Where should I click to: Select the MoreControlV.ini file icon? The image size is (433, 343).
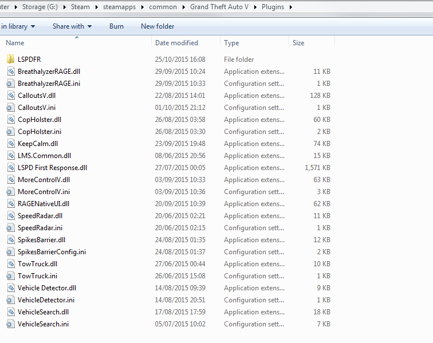point(10,191)
